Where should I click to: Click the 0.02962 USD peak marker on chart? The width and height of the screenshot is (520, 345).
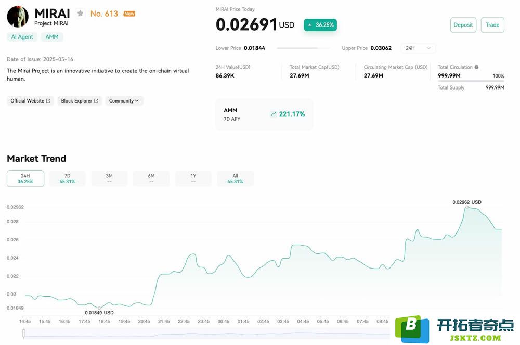467,207
